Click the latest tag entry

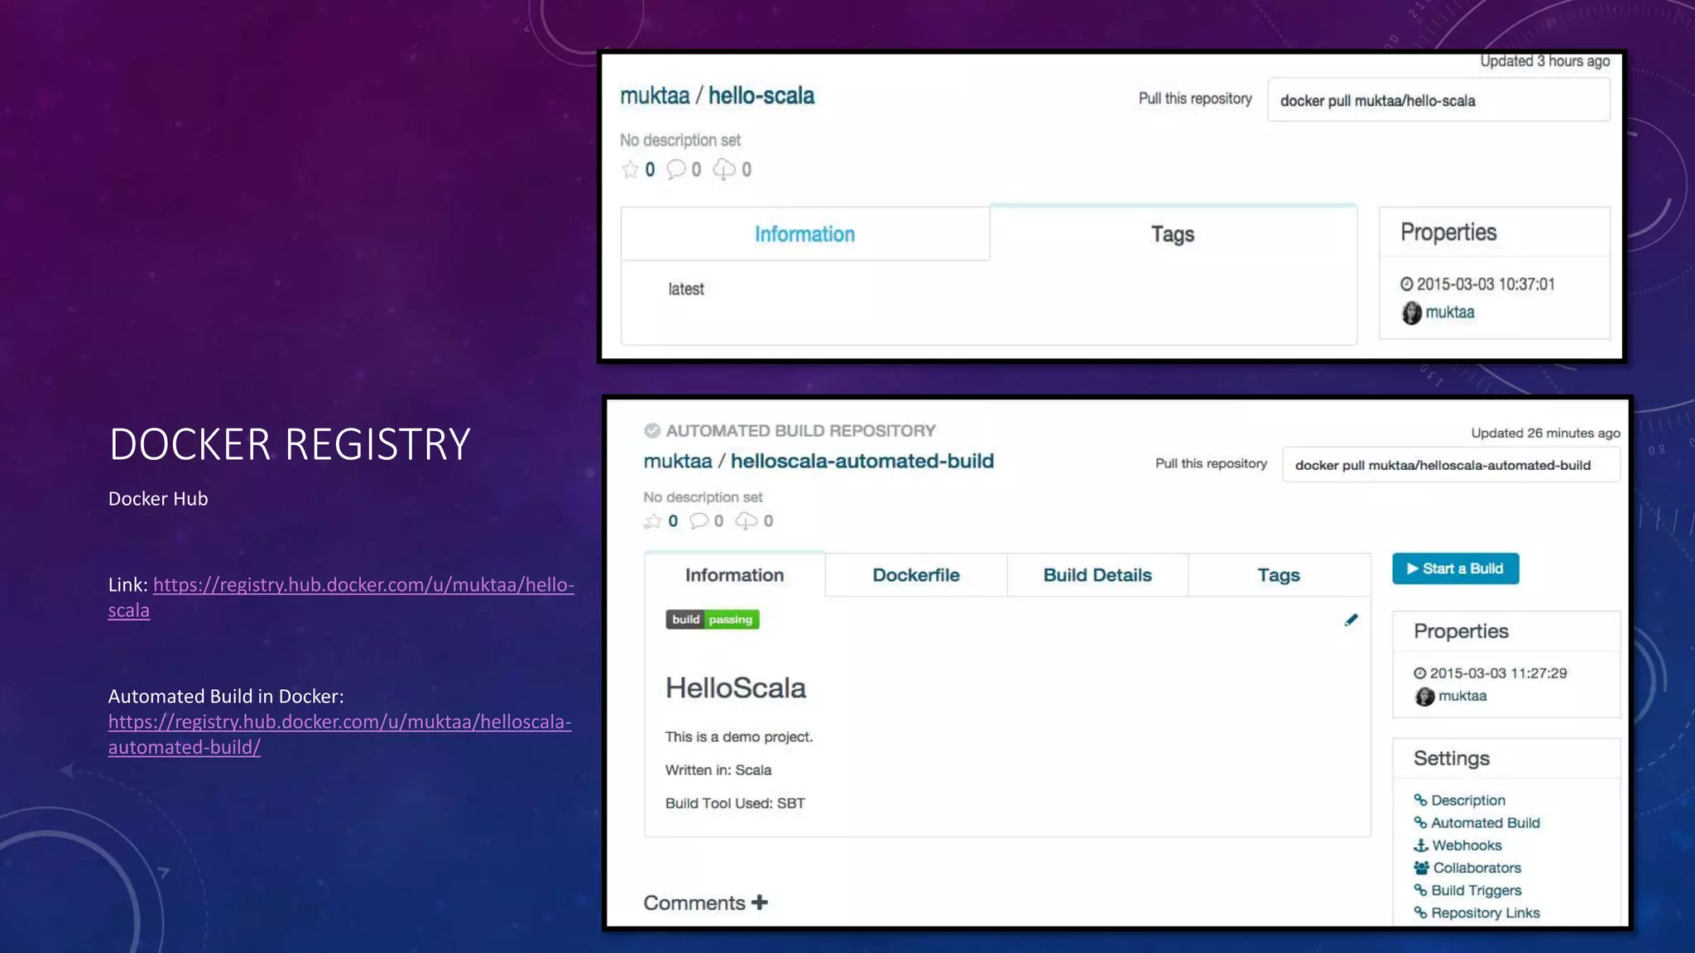pyautogui.click(x=686, y=289)
